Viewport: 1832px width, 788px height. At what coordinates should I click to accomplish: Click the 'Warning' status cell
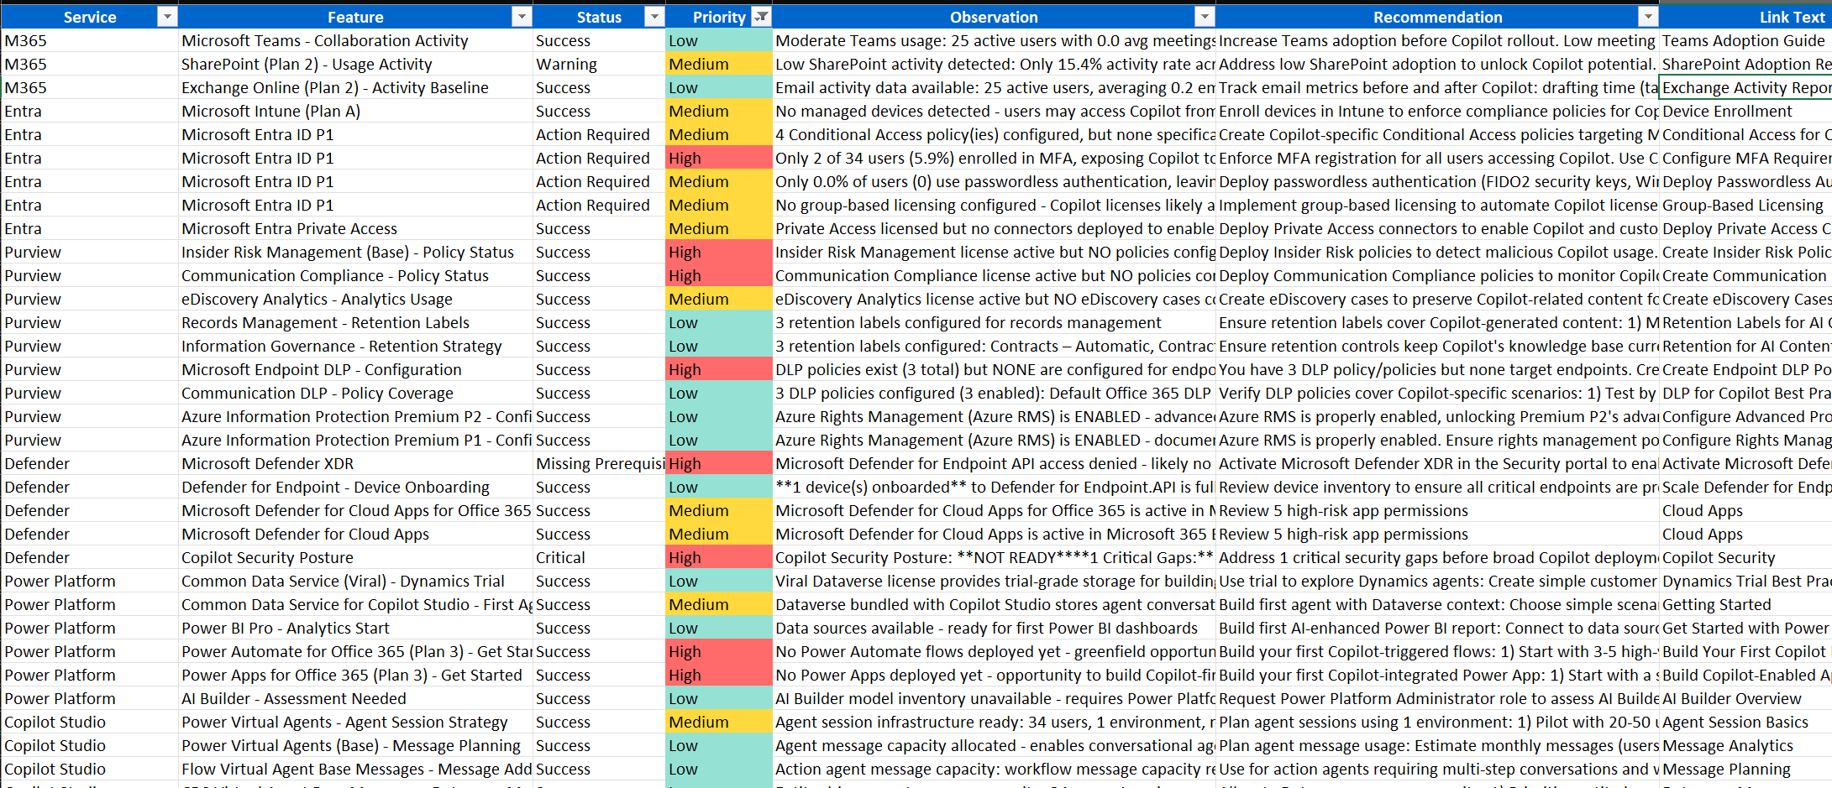pos(599,64)
